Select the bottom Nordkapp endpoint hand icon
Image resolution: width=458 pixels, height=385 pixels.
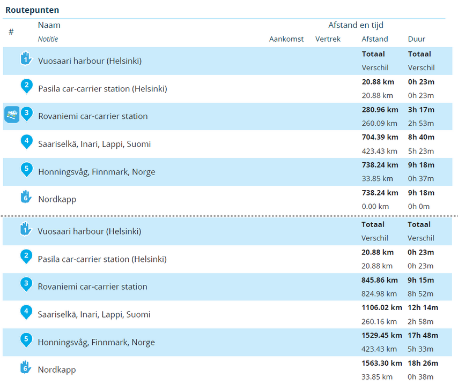[26, 368]
